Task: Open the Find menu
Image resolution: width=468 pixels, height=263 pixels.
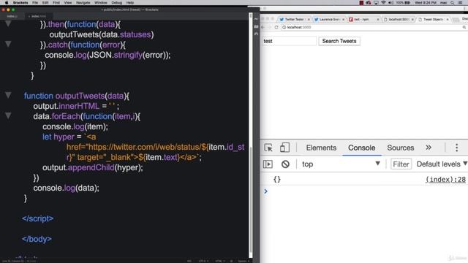Action: [x=56, y=3]
